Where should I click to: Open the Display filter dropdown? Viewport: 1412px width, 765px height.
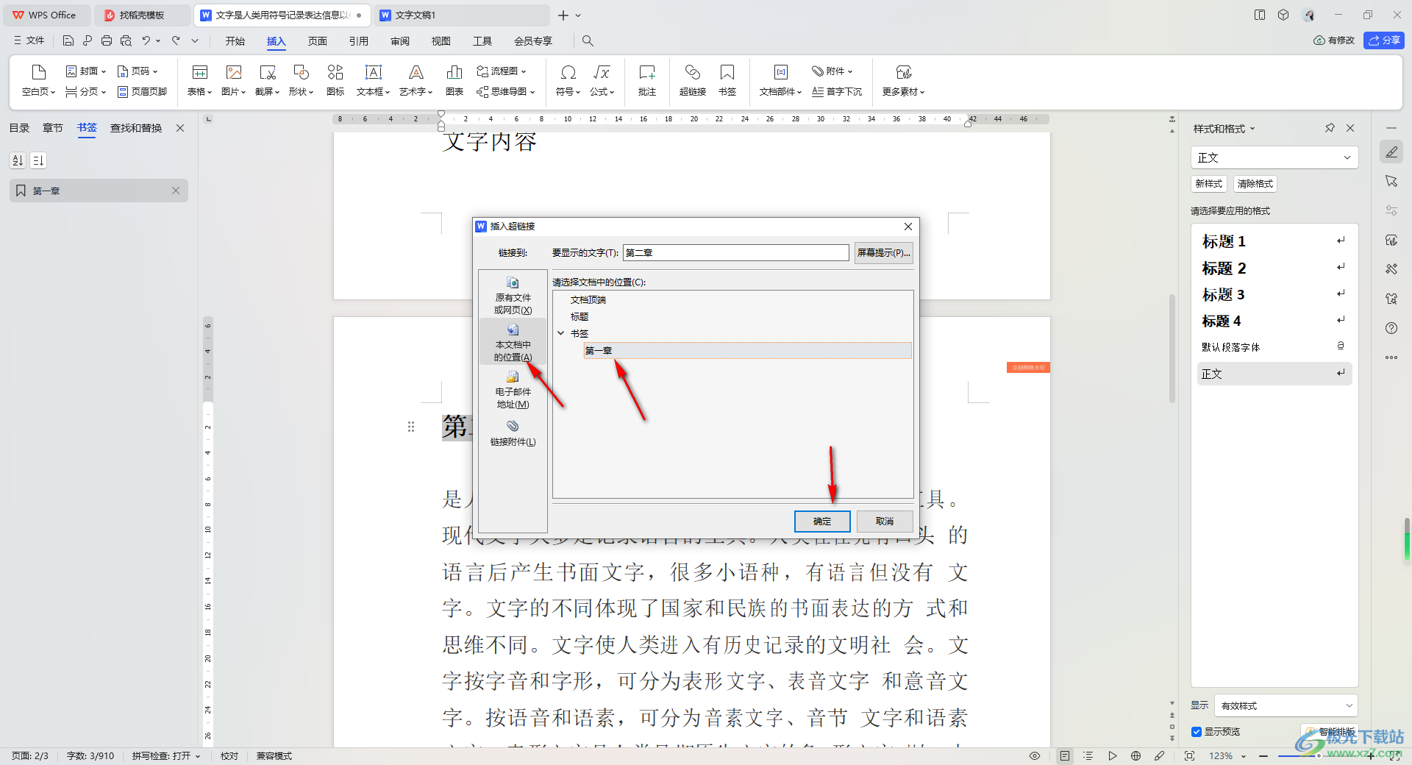click(1286, 705)
